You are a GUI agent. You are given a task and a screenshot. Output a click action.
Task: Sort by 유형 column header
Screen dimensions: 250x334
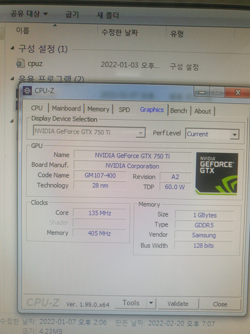[177, 34]
